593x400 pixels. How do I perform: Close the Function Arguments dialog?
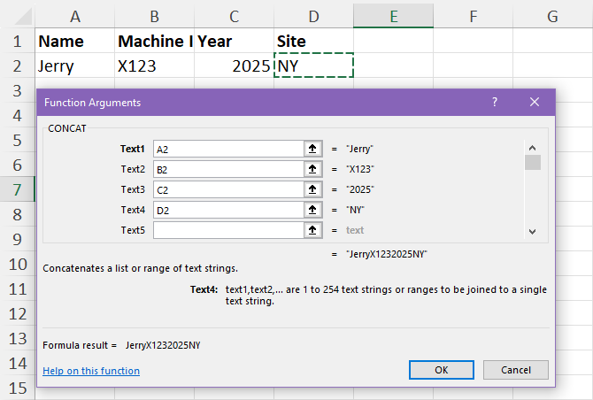click(x=535, y=102)
